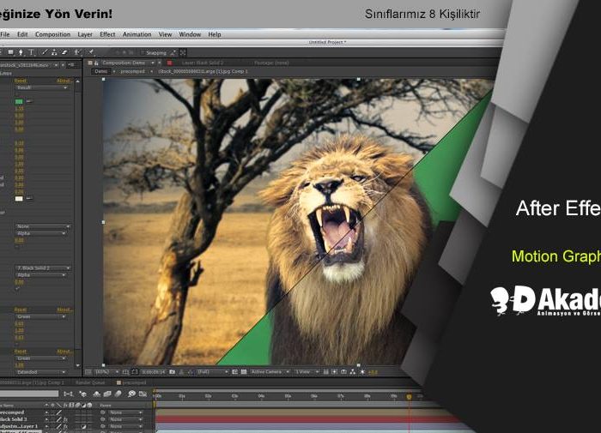This screenshot has height=433, width=601.
Task: Open the Window menu
Action: pos(190,34)
